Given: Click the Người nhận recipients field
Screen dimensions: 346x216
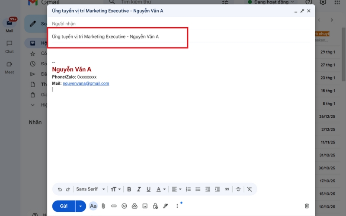Looking at the screenshot, I should [181, 24].
